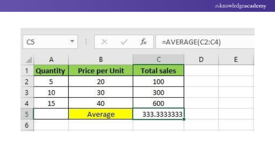Viewport: 275px width, 146px height.
Task: Click the formula bar resize dots handle
Action: [x=86, y=42]
